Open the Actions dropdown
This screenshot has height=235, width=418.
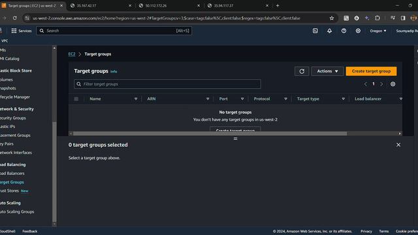pyautogui.click(x=327, y=71)
